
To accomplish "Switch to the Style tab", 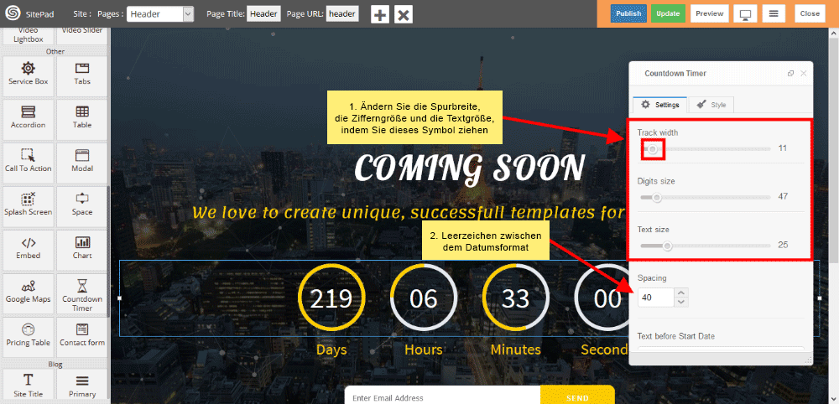I will (711, 105).
